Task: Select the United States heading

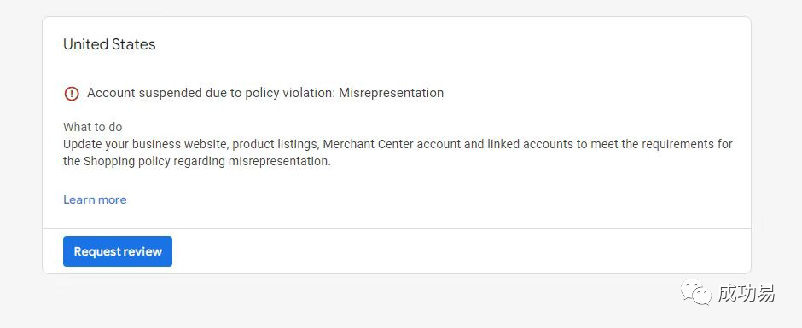Action: point(109,44)
